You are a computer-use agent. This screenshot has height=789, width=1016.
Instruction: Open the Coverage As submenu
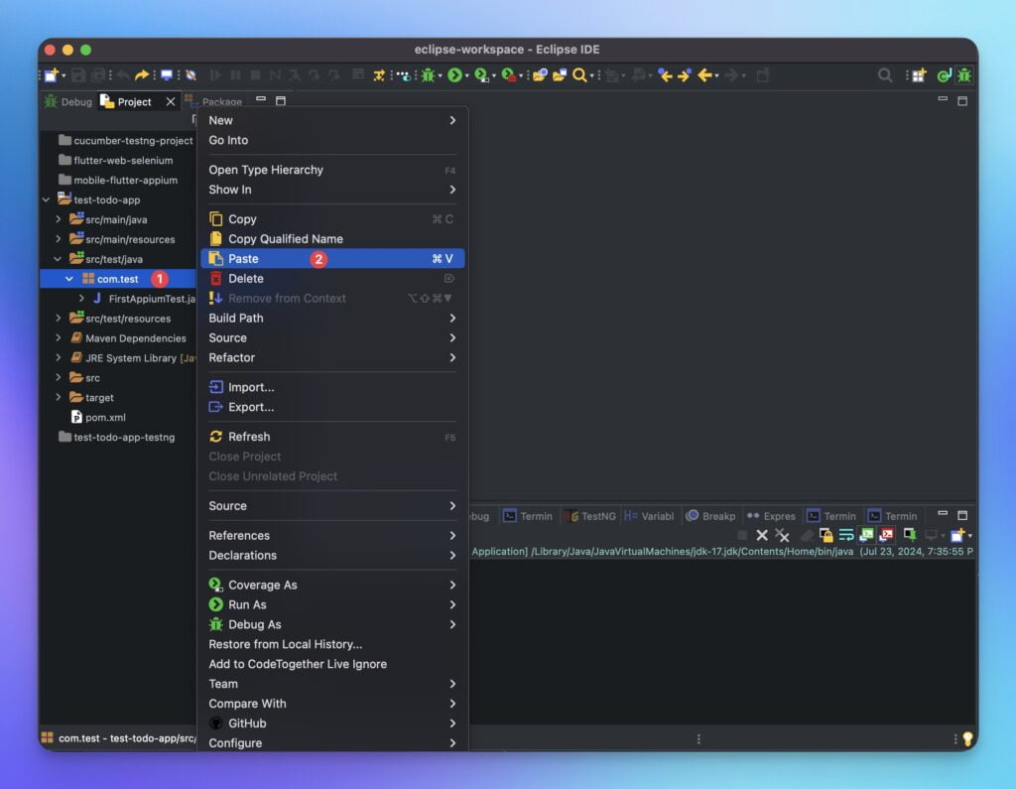tap(331, 585)
